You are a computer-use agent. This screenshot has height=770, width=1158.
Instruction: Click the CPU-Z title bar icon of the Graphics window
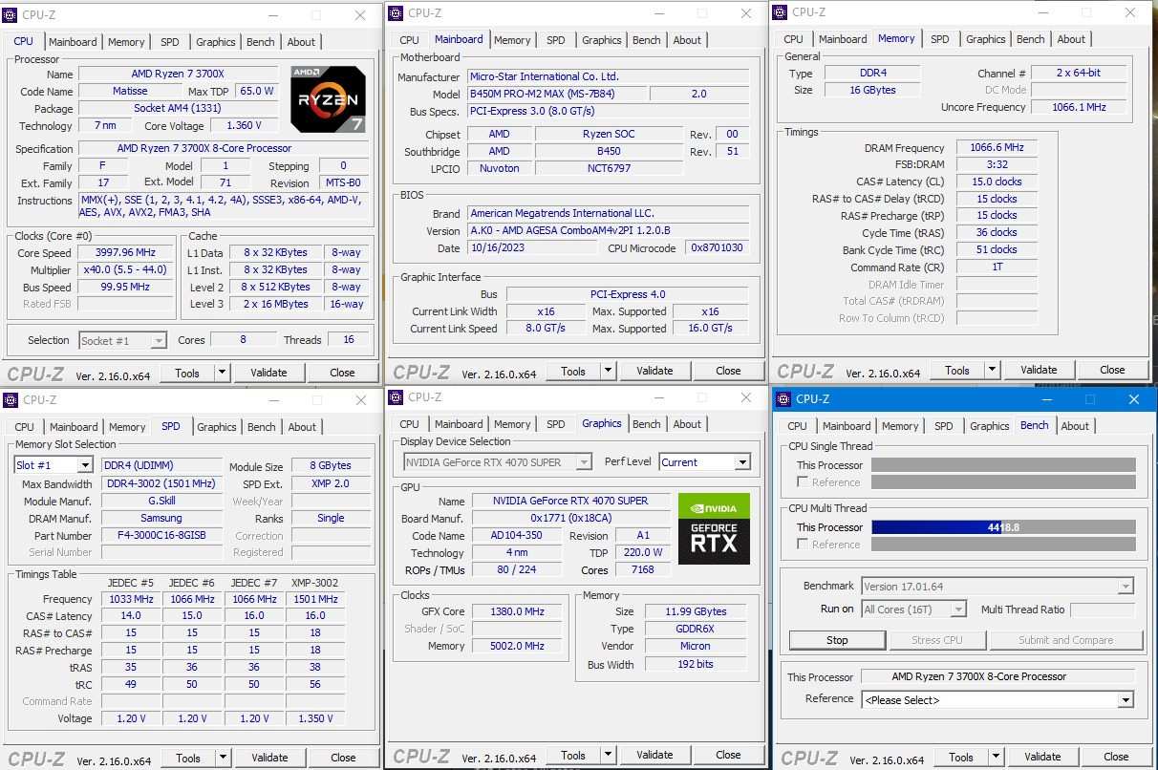pos(396,397)
